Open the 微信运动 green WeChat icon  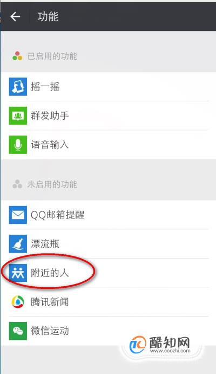click(18, 331)
